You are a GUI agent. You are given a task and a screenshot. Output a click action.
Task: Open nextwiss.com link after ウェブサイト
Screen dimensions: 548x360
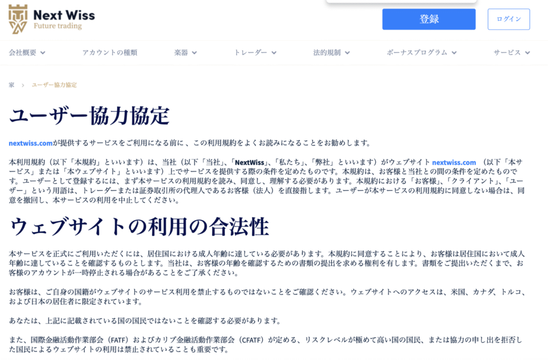pos(454,162)
